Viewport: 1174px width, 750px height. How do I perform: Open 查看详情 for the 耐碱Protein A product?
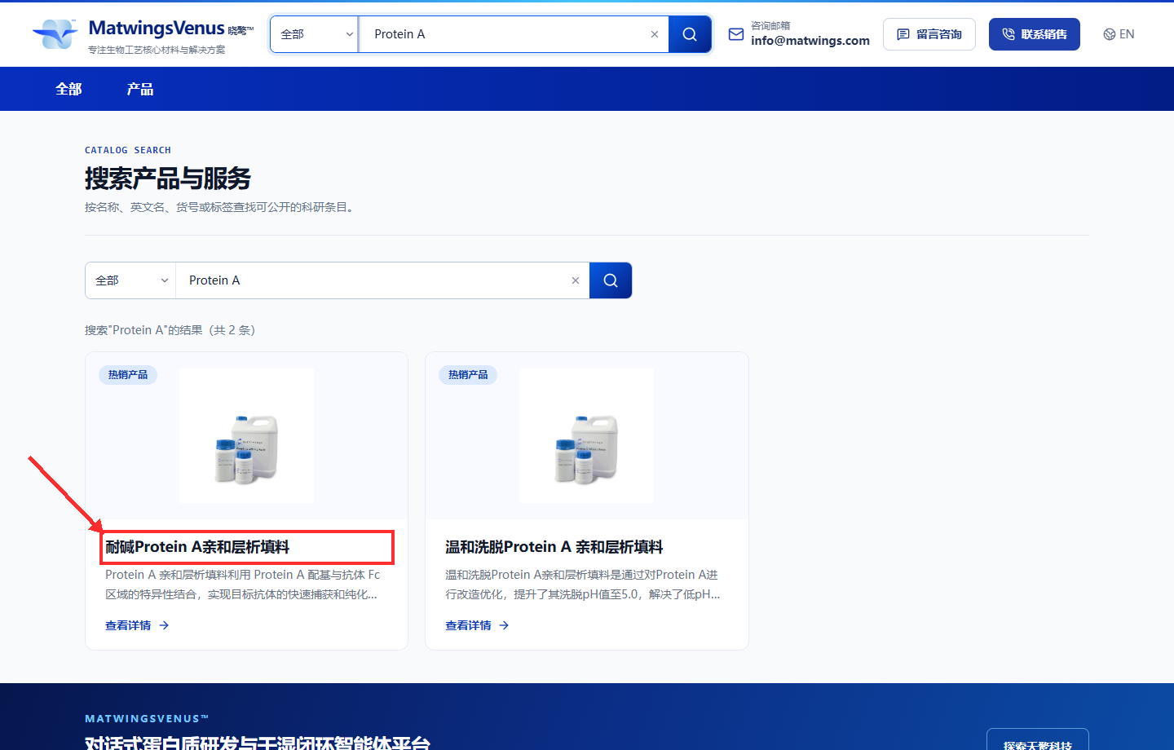(x=137, y=625)
